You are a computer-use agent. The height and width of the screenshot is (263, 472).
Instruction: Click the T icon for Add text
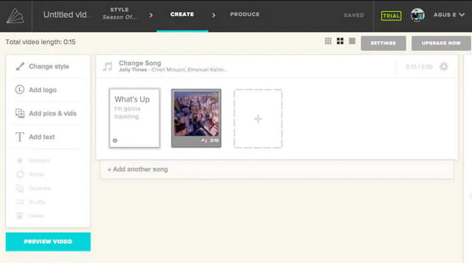click(20, 136)
